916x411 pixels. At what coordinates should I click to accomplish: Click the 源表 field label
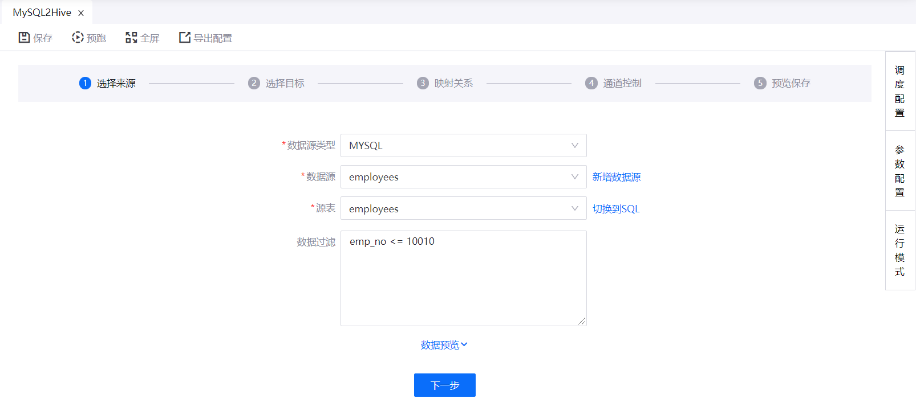[x=326, y=208]
